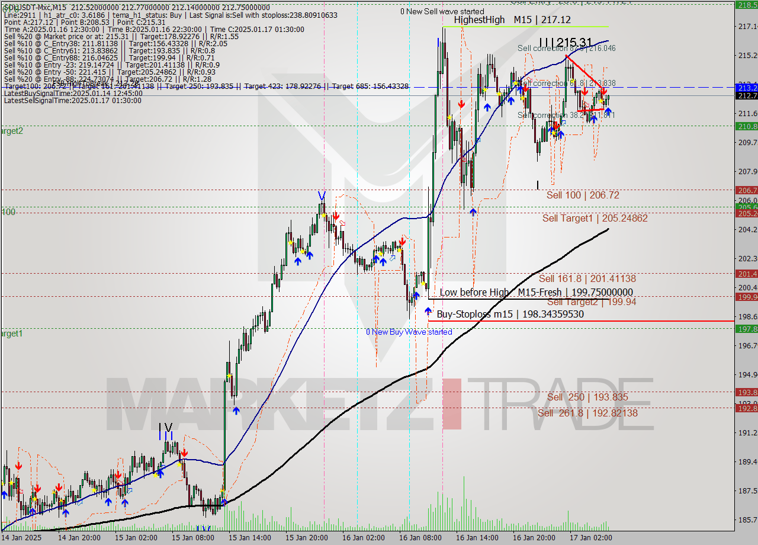The image size is (758, 545).
Task: Click the 196.7 price axis value
Action: point(748,345)
